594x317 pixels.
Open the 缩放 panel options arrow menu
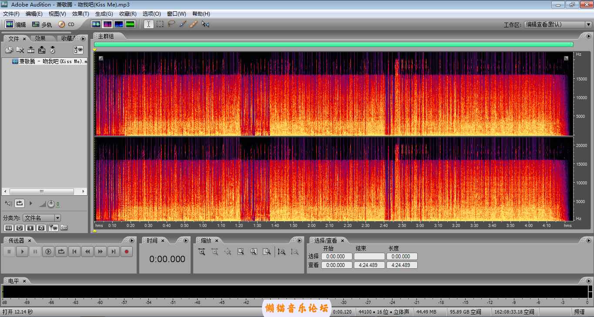pyautogui.click(x=299, y=240)
